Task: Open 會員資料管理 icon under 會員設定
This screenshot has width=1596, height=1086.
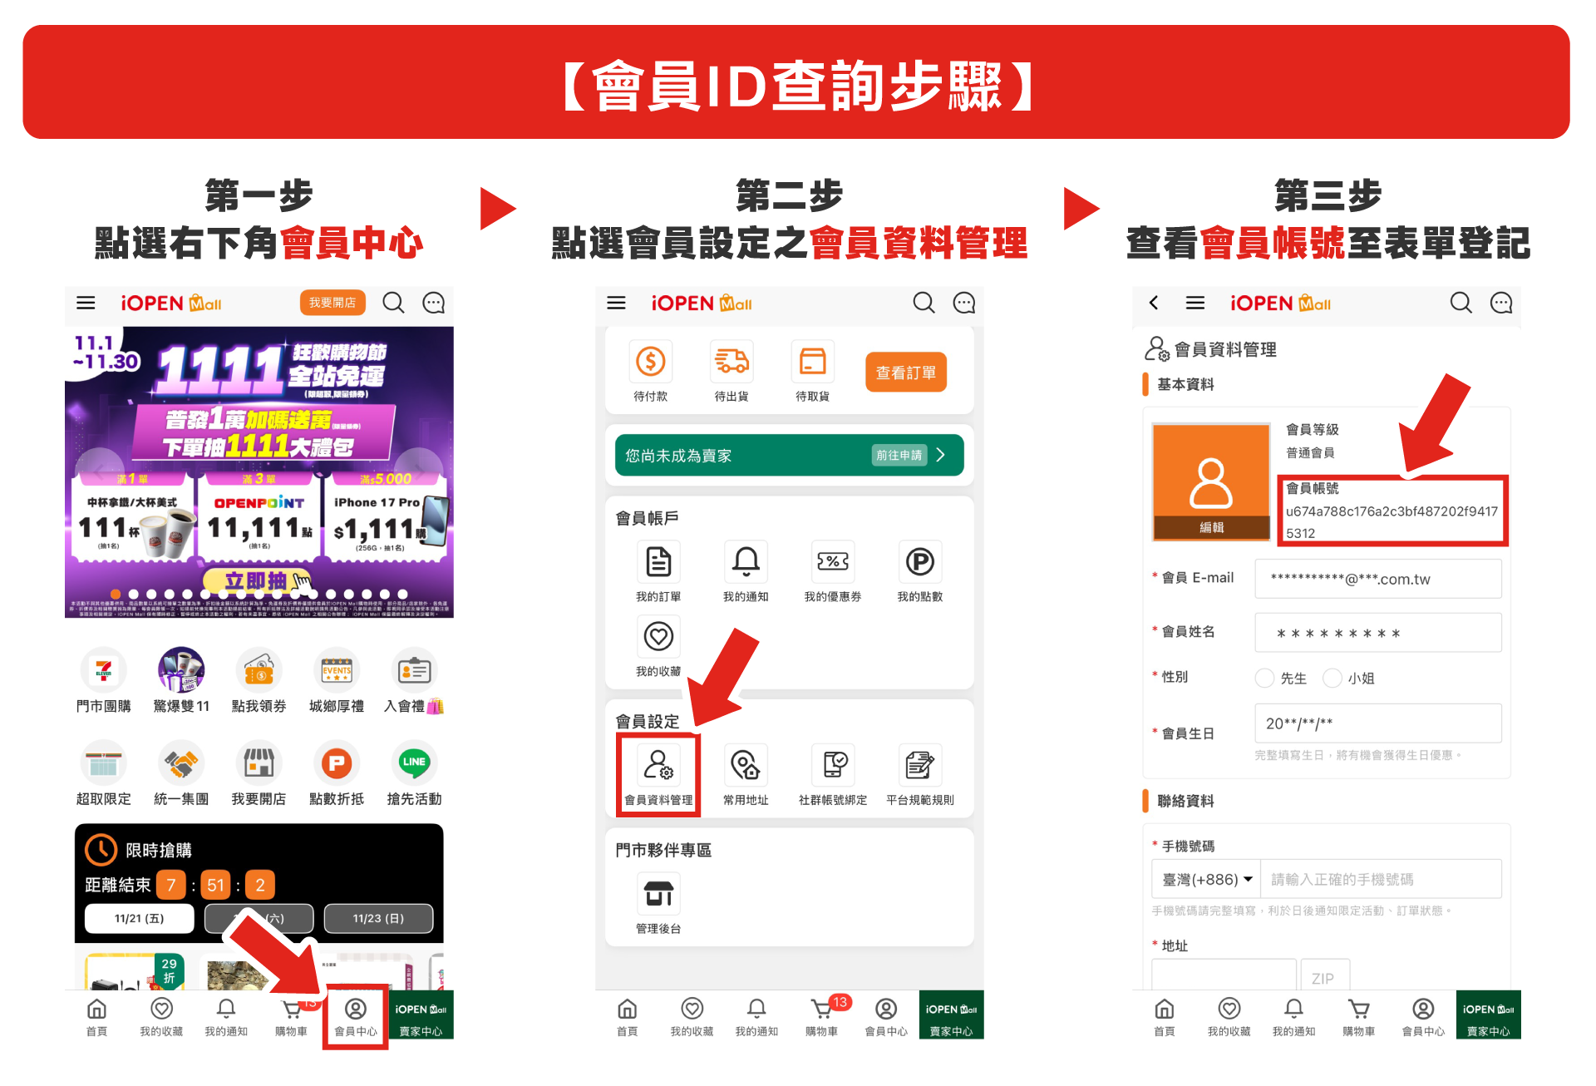Action: coord(658,766)
